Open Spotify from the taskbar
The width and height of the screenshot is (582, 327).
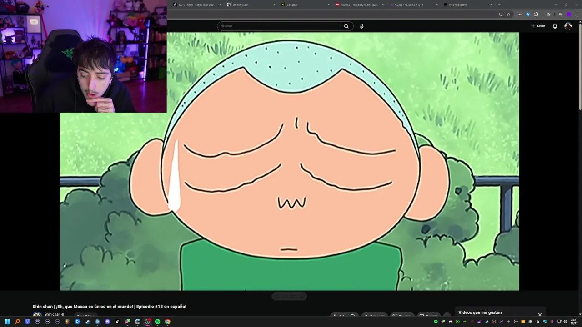click(x=157, y=322)
